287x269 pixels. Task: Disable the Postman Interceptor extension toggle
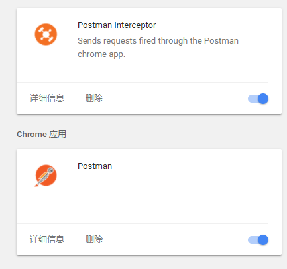[258, 99]
